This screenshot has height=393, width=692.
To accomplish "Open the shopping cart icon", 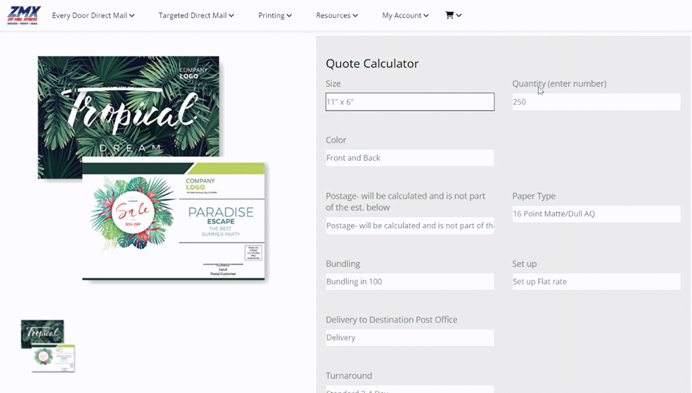I will point(449,15).
